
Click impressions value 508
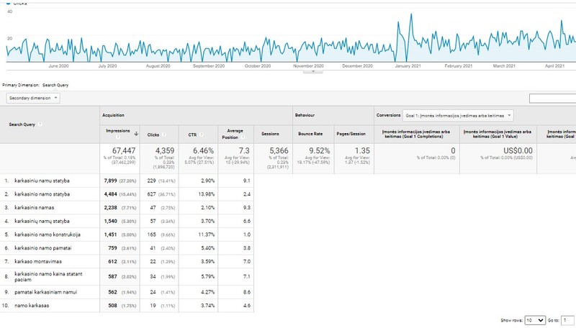tap(112, 305)
